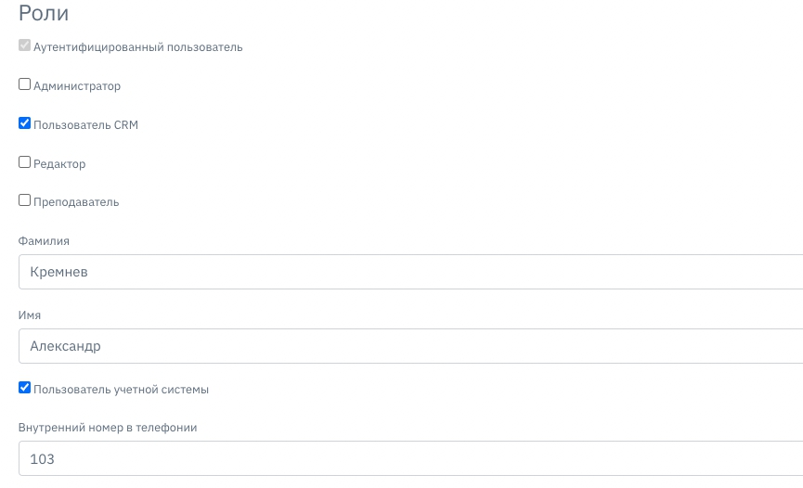Tick the Администратор role checkbox
803x488 pixels.
click(x=24, y=84)
